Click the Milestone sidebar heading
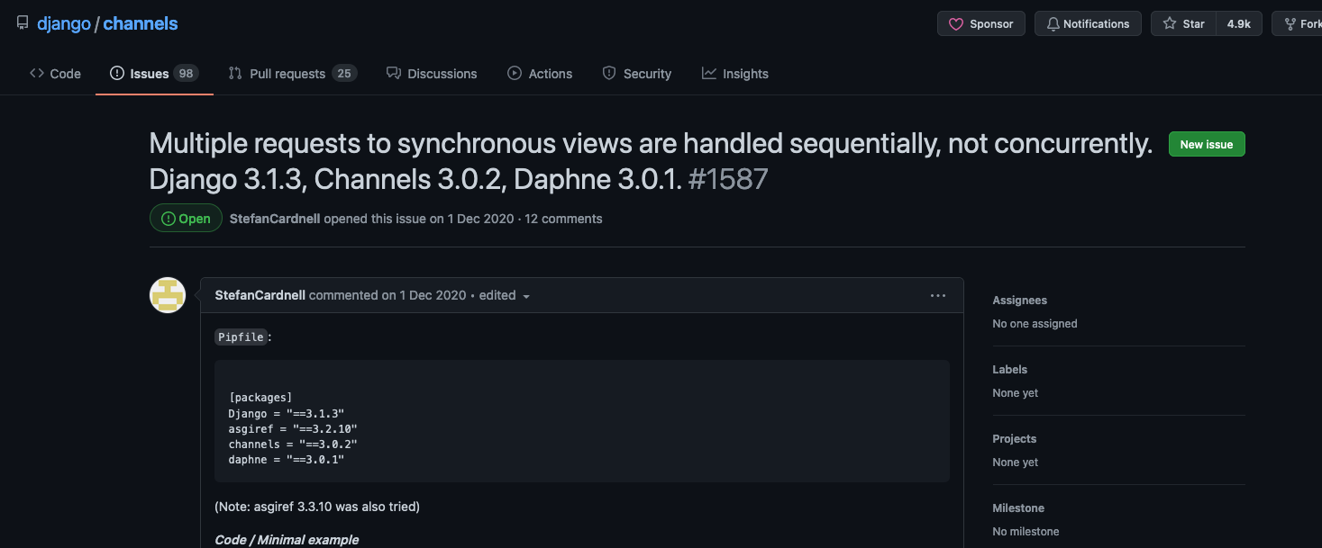Screen dimensions: 1322x548 [x=1018, y=508]
